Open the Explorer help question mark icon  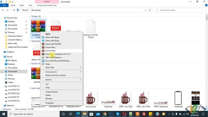206,5
